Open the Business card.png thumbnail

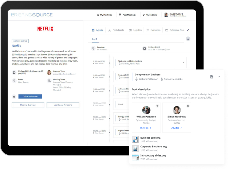135,139
